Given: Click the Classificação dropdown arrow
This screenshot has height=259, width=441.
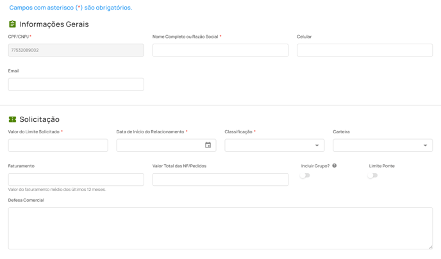Looking at the screenshot, I should pyautogui.click(x=317, y=146).
